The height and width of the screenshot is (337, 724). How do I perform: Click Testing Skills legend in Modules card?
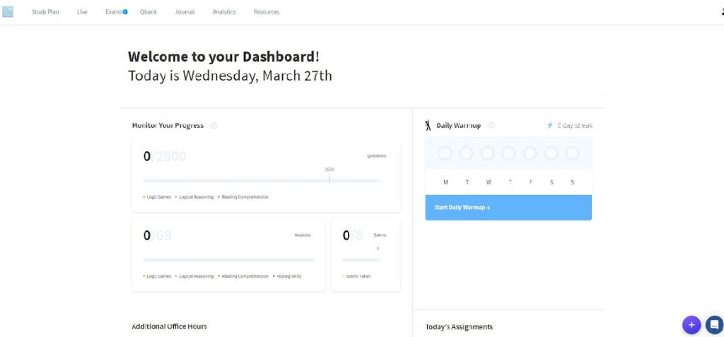(x=287, y=276)
